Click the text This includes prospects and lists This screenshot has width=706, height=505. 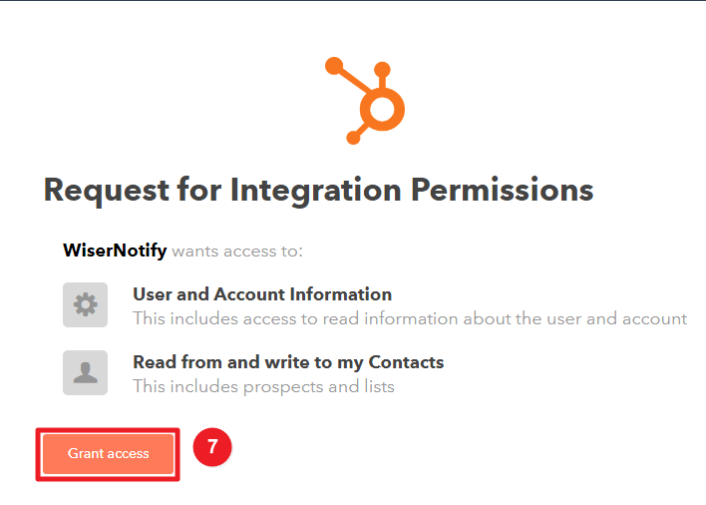tap(263, 386)
